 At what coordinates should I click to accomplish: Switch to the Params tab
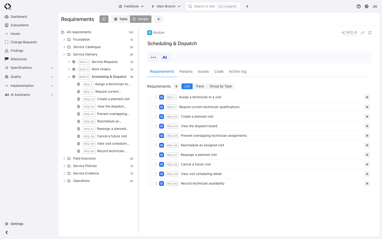(186, 71)
